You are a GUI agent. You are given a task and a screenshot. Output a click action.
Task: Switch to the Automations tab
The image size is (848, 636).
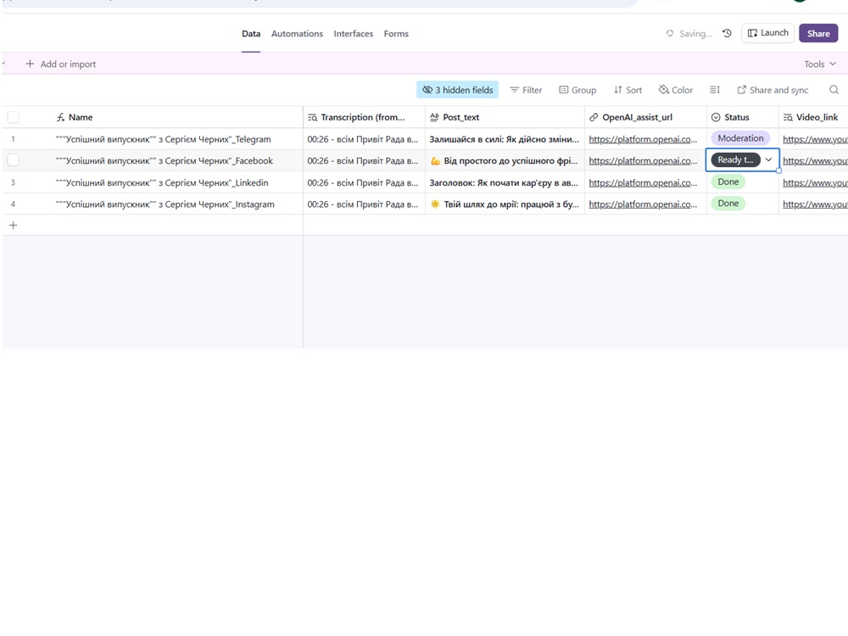click(x=297, y=34)
